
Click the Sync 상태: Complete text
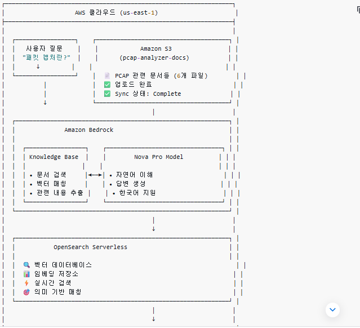click(148, 94)
